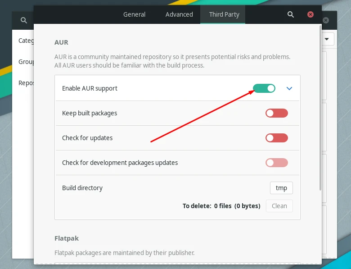Open search in the preferences header
The height and width of the screenshot is (269, 351).
(x=291, y=14)
